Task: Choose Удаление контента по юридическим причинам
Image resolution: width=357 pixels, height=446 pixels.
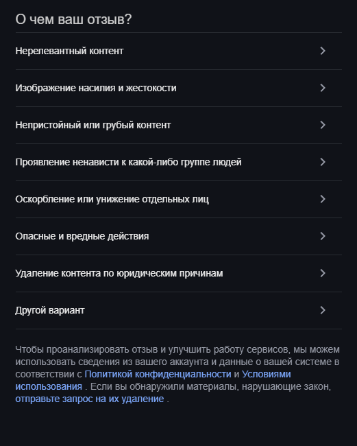Action: pyautogui.click(x=178, y=273)
